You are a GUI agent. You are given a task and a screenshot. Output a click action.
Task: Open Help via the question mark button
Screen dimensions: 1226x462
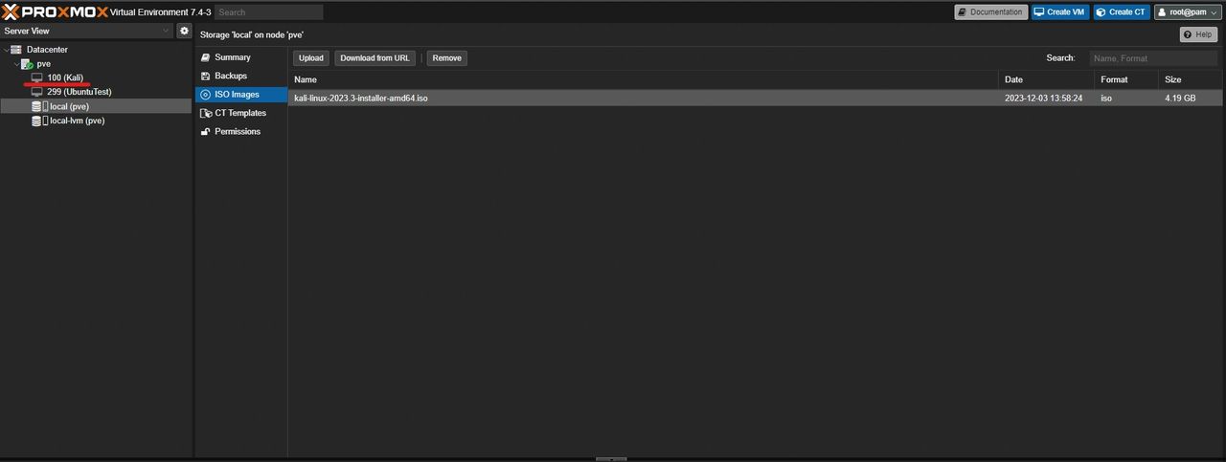click(1198, 34)
